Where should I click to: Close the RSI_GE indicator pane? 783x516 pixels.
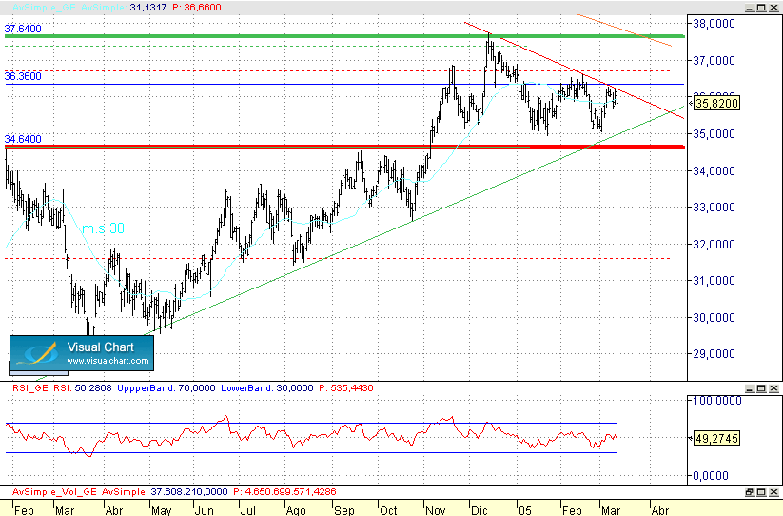coord(773,388)
